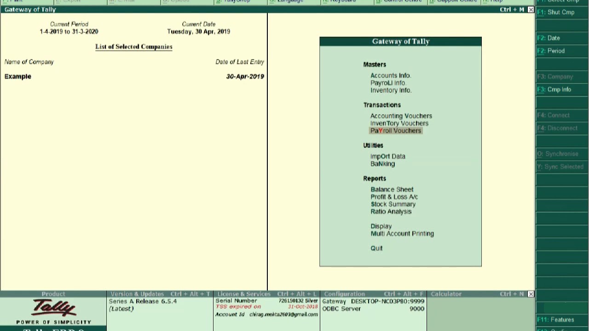
Task: Select the Example company row
Action: tap(133, 76)
